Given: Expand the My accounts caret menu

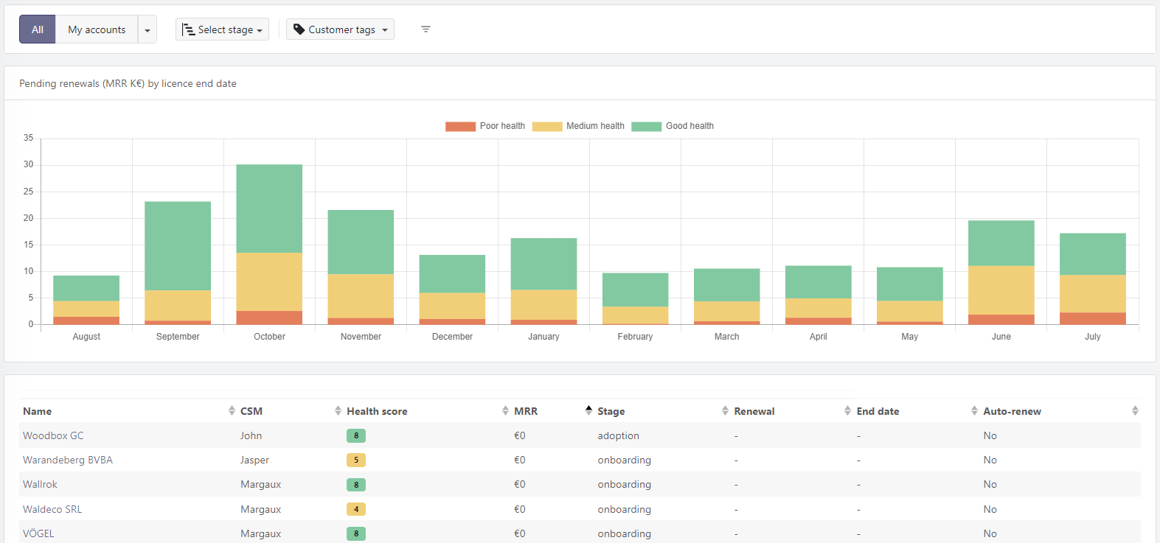Looking at the screenshot, I should pos(147,30).
